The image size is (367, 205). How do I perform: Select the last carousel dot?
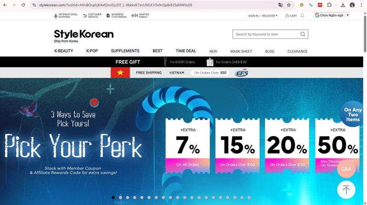pos(249,198)
